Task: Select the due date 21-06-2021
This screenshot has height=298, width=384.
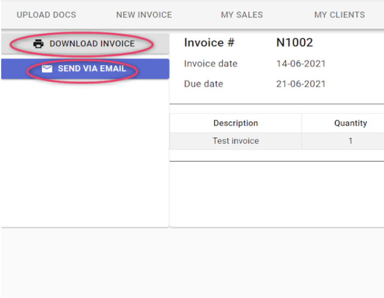Action: (x=301, y=84)
